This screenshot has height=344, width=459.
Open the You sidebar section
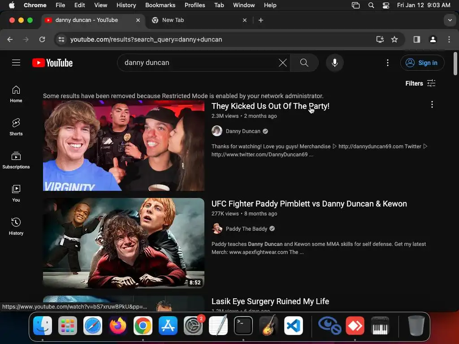tap(16, 193)
